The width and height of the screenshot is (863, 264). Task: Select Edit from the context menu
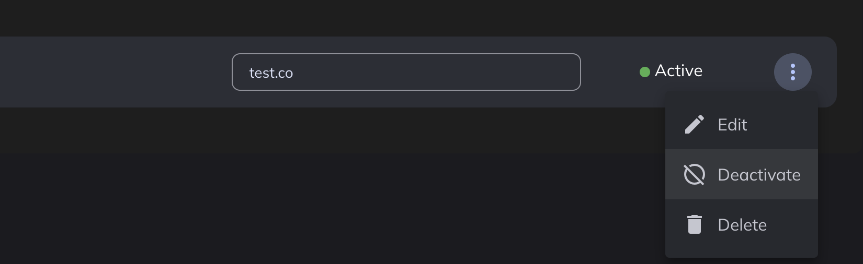tap(742, 125)
